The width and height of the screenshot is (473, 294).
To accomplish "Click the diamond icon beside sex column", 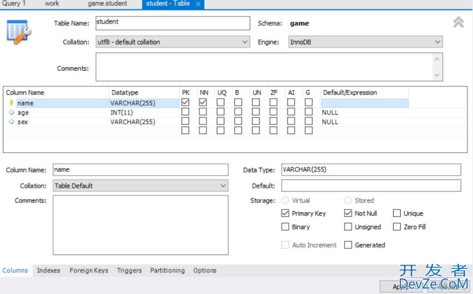I will [x=11, y=122].
